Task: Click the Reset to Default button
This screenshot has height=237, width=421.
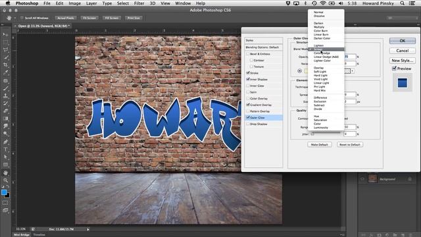Action: click(x=349, y=145)
